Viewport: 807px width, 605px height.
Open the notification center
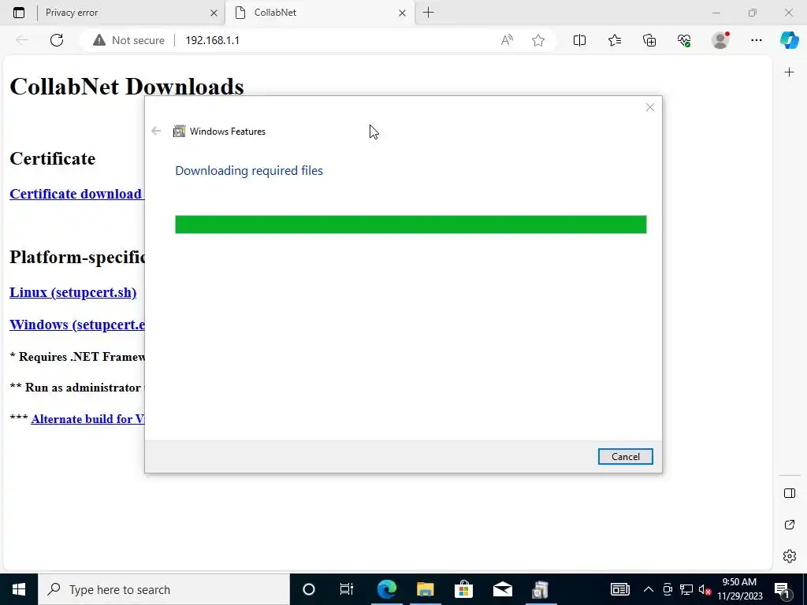pos(782,589)
